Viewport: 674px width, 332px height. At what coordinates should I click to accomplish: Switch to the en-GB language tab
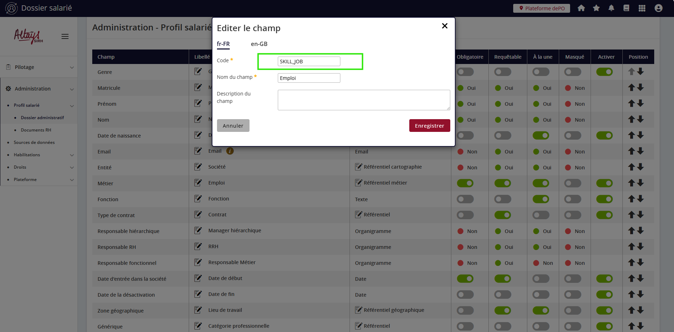pos(259,44)
